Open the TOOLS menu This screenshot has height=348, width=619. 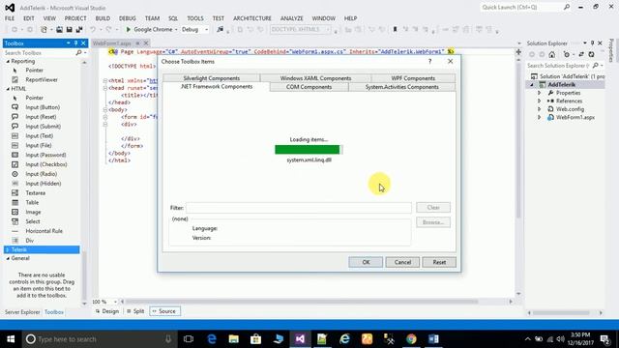(x=195, y=18)
